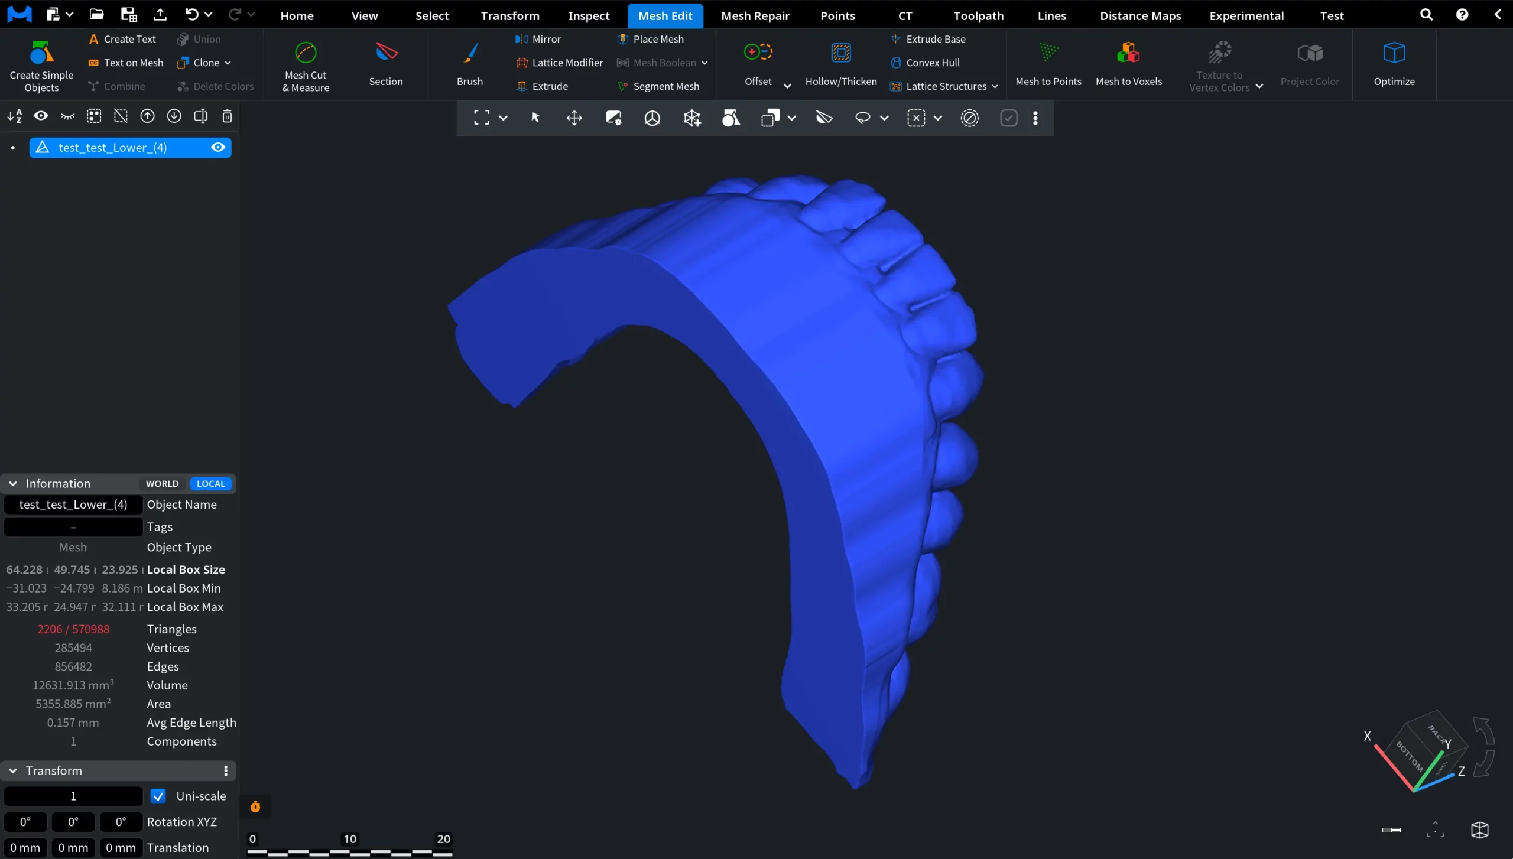Click the Object Name input field
The image size is (1513, 859).
(x=72, y=505)
